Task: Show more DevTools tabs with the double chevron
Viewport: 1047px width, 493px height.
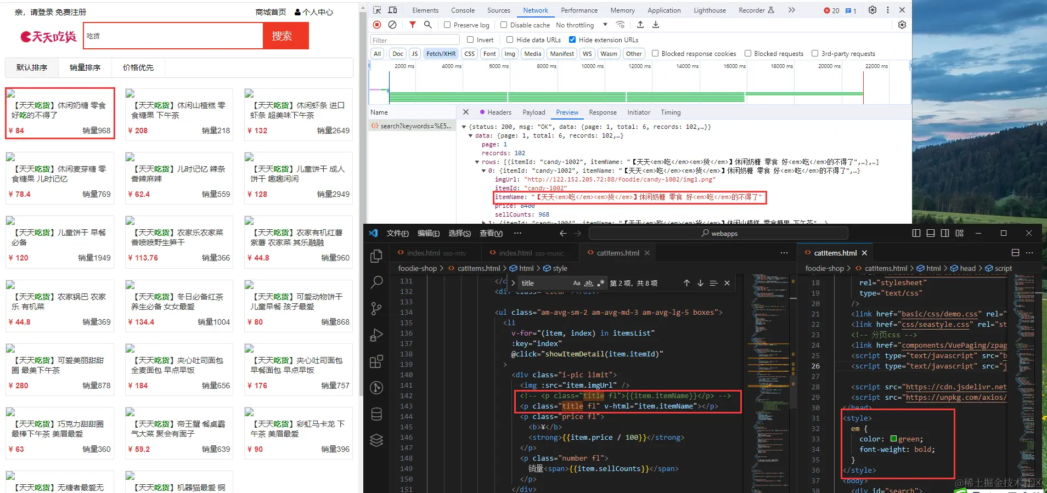Action: (x=791, y=10)
